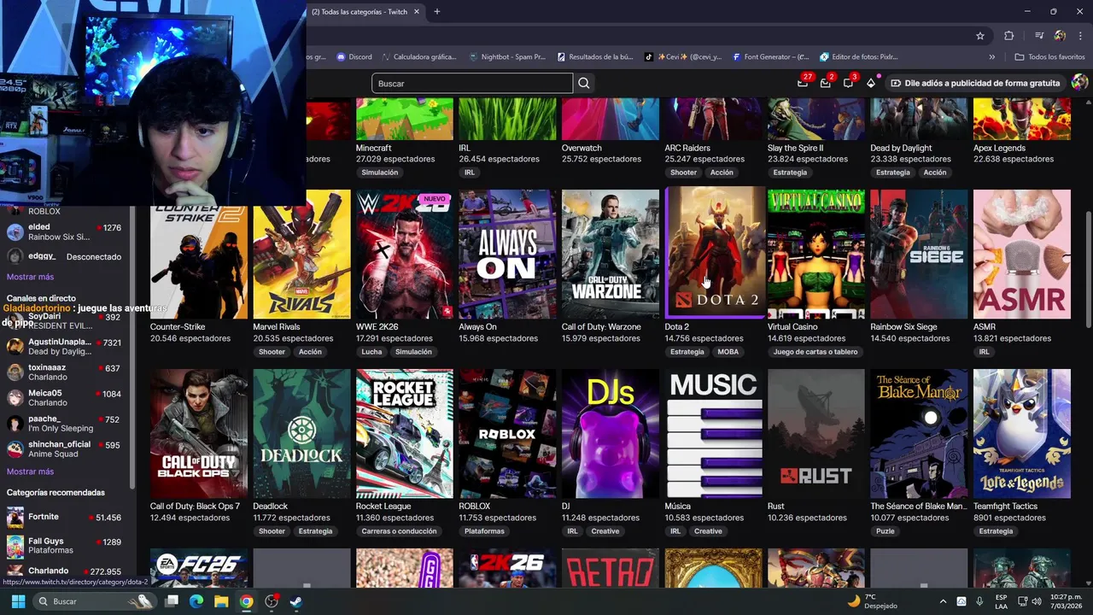
Task: Open the Twitch user avatar menu
Action: tap(1079, 83)
